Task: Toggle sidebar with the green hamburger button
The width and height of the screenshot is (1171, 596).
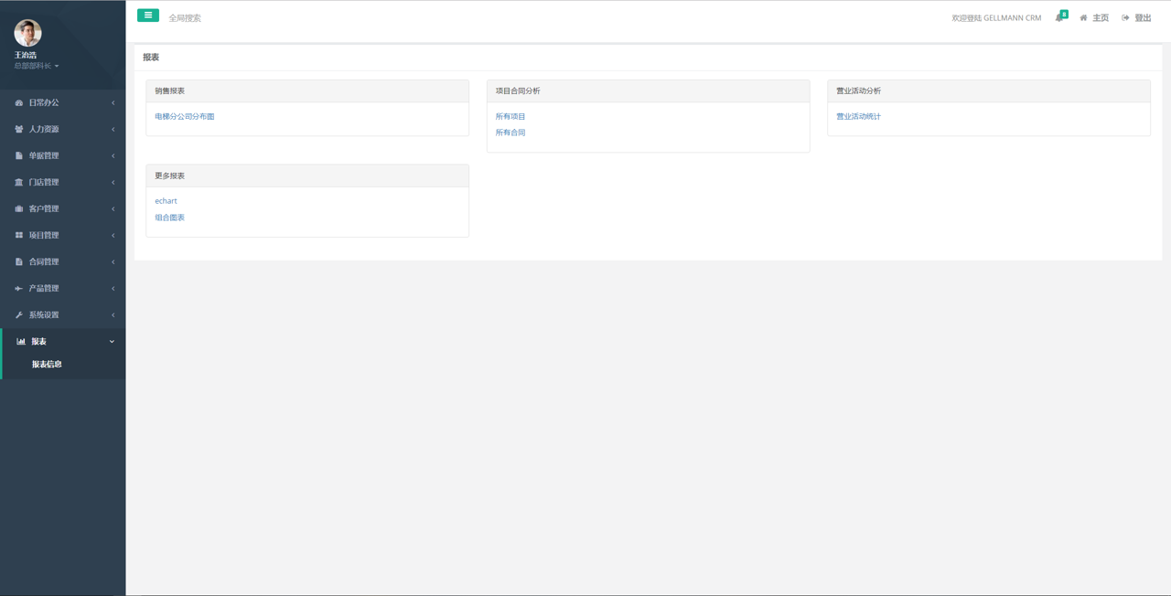Action: pos(147,16)
